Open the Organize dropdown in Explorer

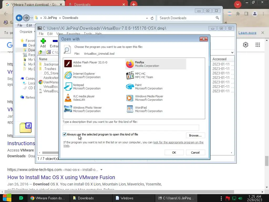pos(27,32)
